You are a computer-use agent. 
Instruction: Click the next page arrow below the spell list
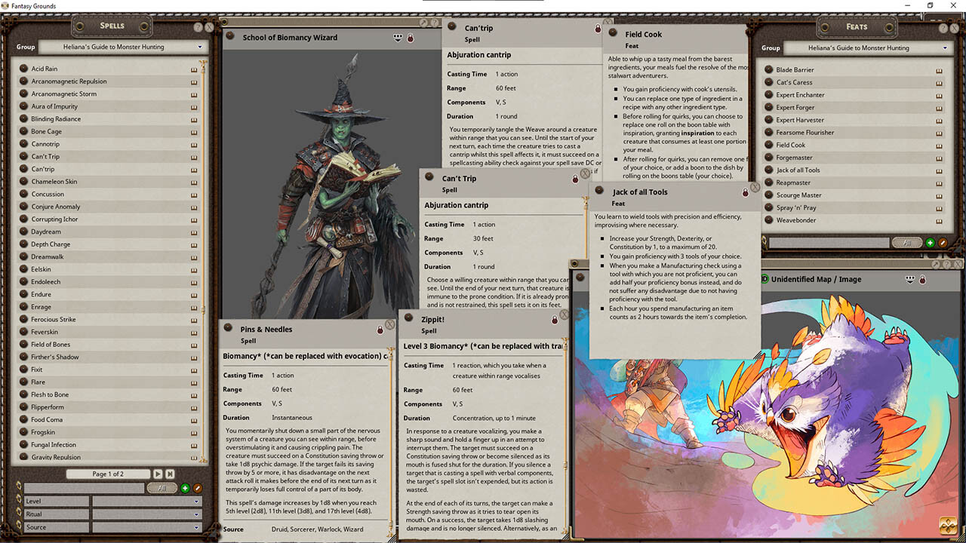pos(158,474)
